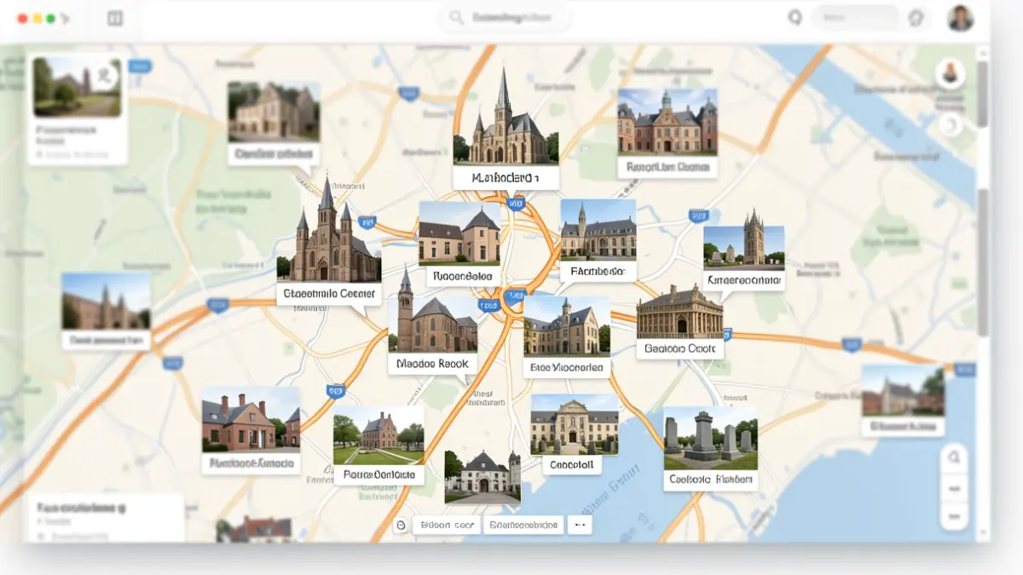1023x575 pixels.
Task: Open the domed columned rotunda building photo
Action: (679, 310)
